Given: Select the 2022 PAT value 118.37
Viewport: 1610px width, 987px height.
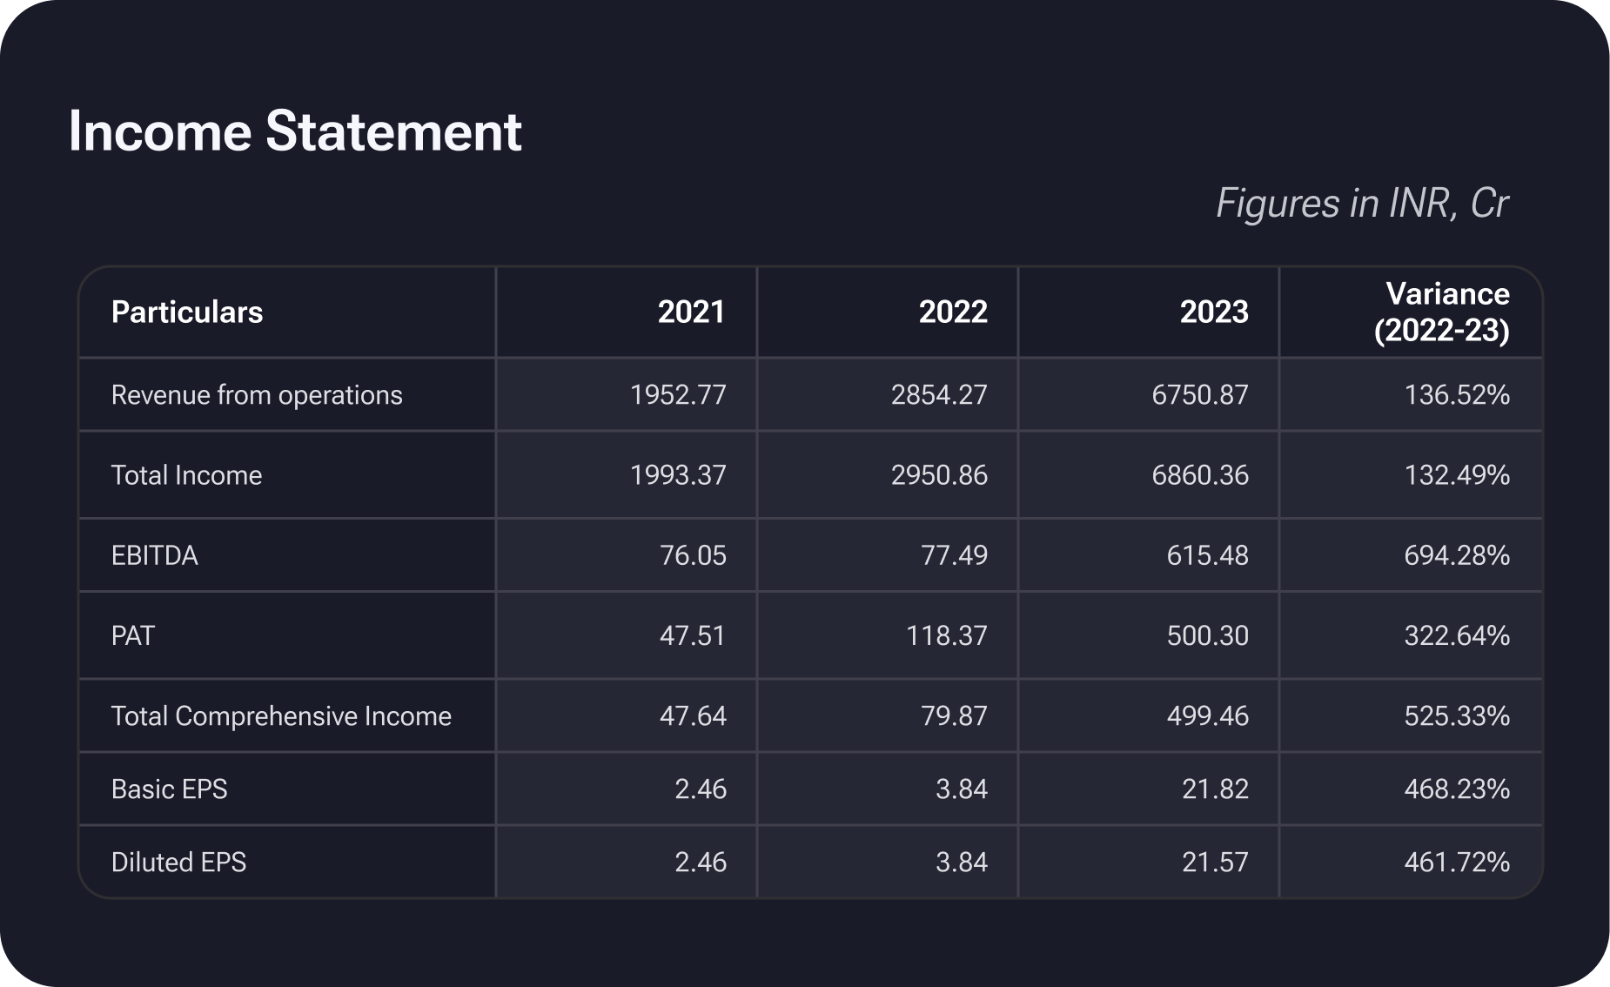Looking at the screenshot, I should pos(946,635).
